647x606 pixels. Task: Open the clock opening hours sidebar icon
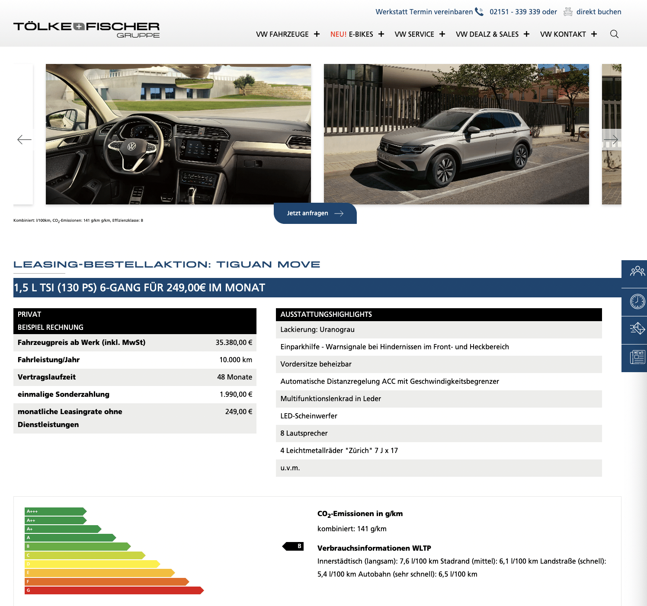click(637, 301)
